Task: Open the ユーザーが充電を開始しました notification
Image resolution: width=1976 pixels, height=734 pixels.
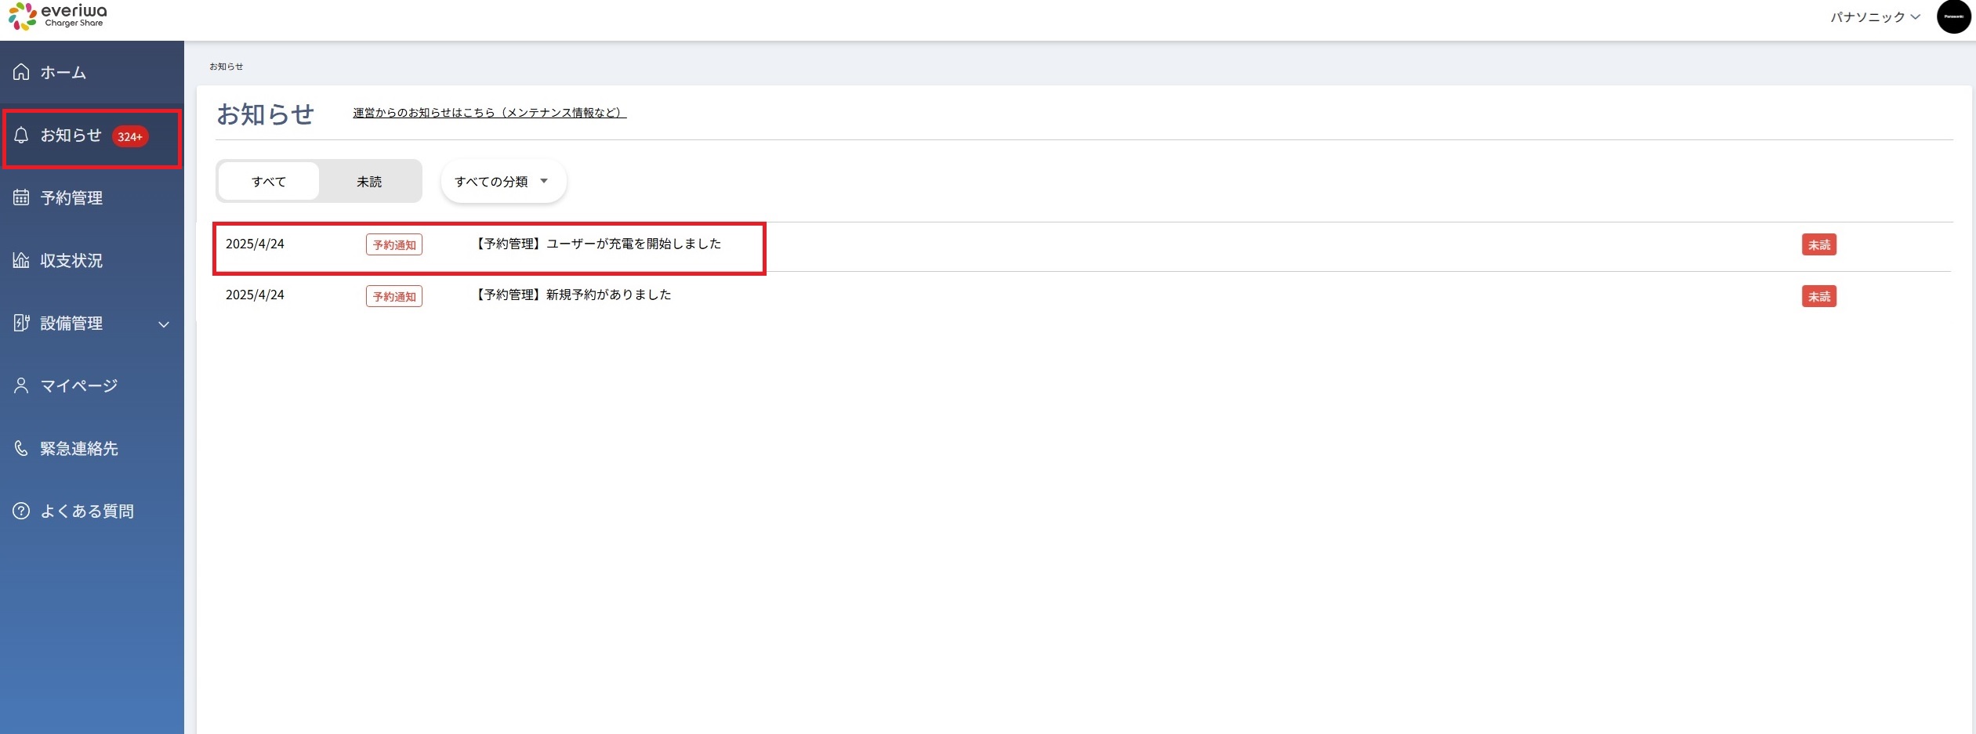Action: pos(599,244)
